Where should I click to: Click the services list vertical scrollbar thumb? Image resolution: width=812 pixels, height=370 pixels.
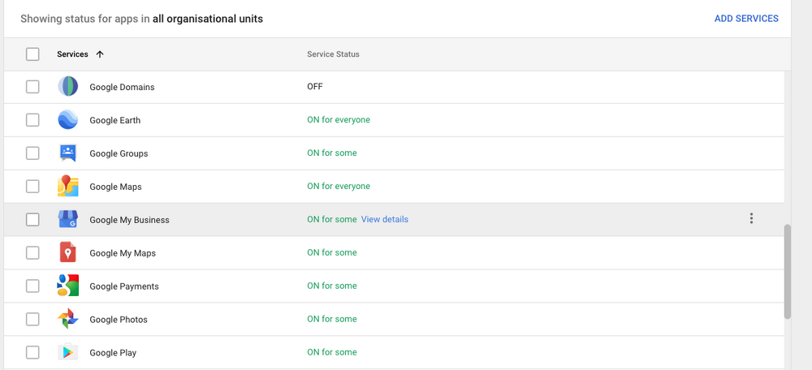[787, 271]
